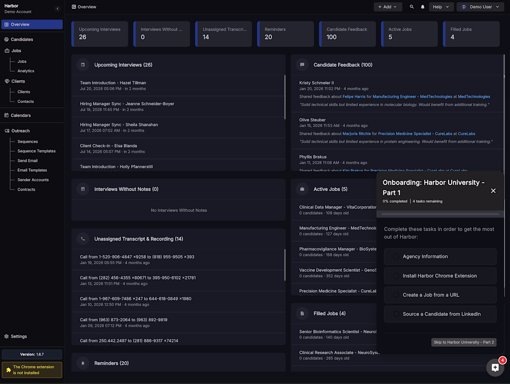
Task: Click the Chrome extension warning puzzle icon
Action: pos(8,370)
